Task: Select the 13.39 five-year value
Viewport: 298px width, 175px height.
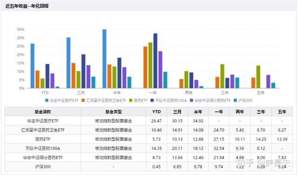Action: click(x=282, y=139)
